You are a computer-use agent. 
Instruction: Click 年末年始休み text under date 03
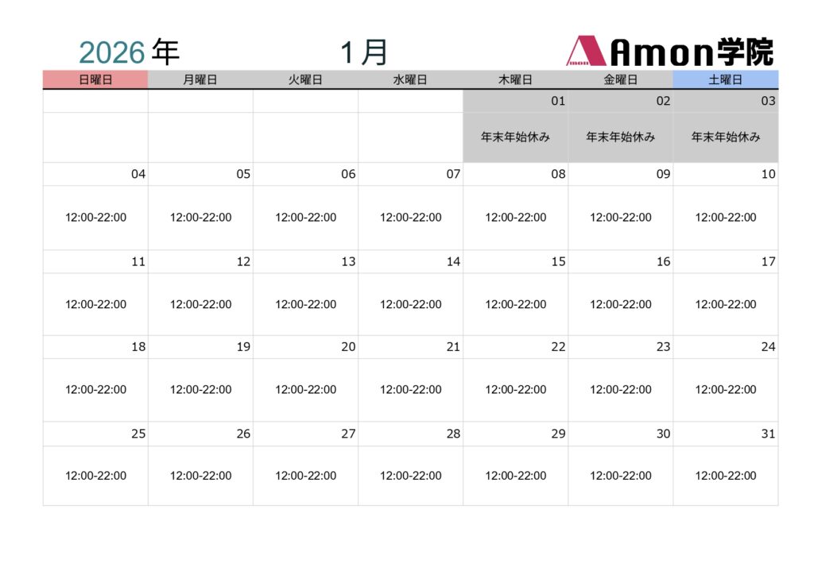coord(726,137)
